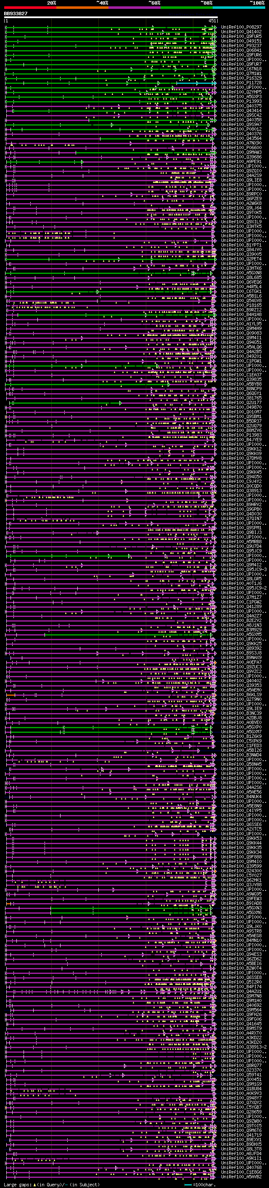Image resolution: width=269 pixels, height=1188 pixels.
Task: Click the cyan ~100% identity legend segment
Action: click(x=239, y=8)
